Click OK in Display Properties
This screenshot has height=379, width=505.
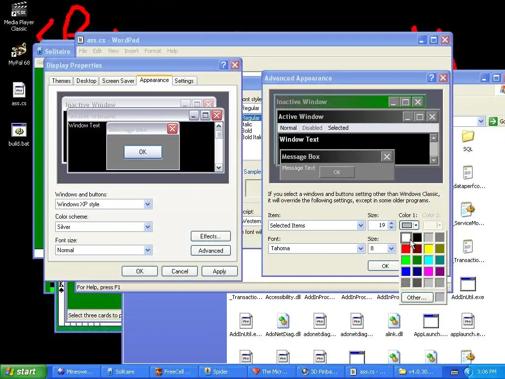click(x=140, y=271)
